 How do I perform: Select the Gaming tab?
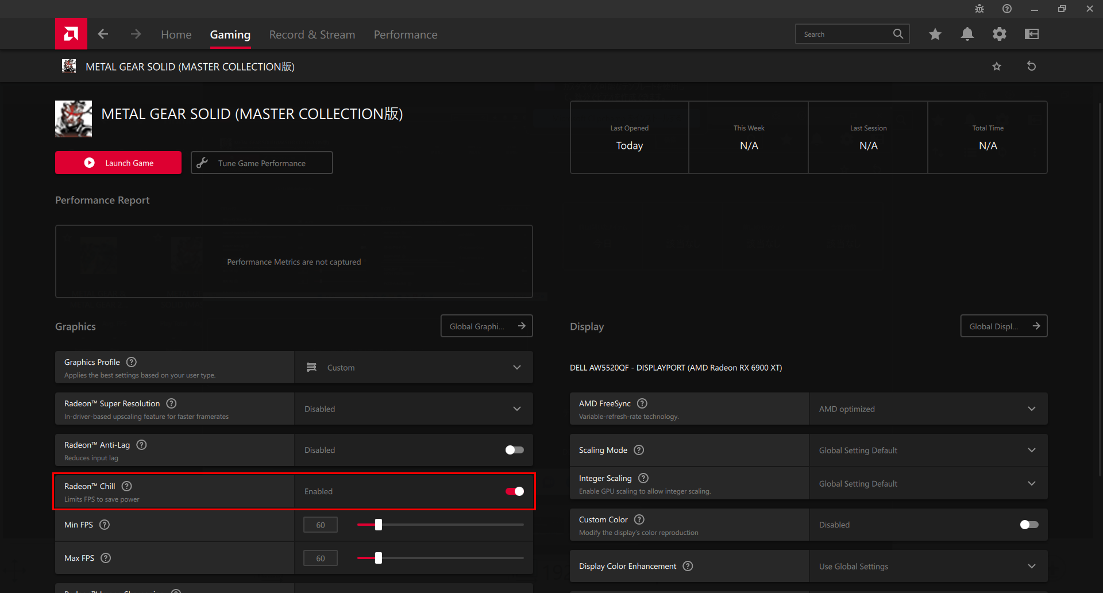[x=230, y=34]
